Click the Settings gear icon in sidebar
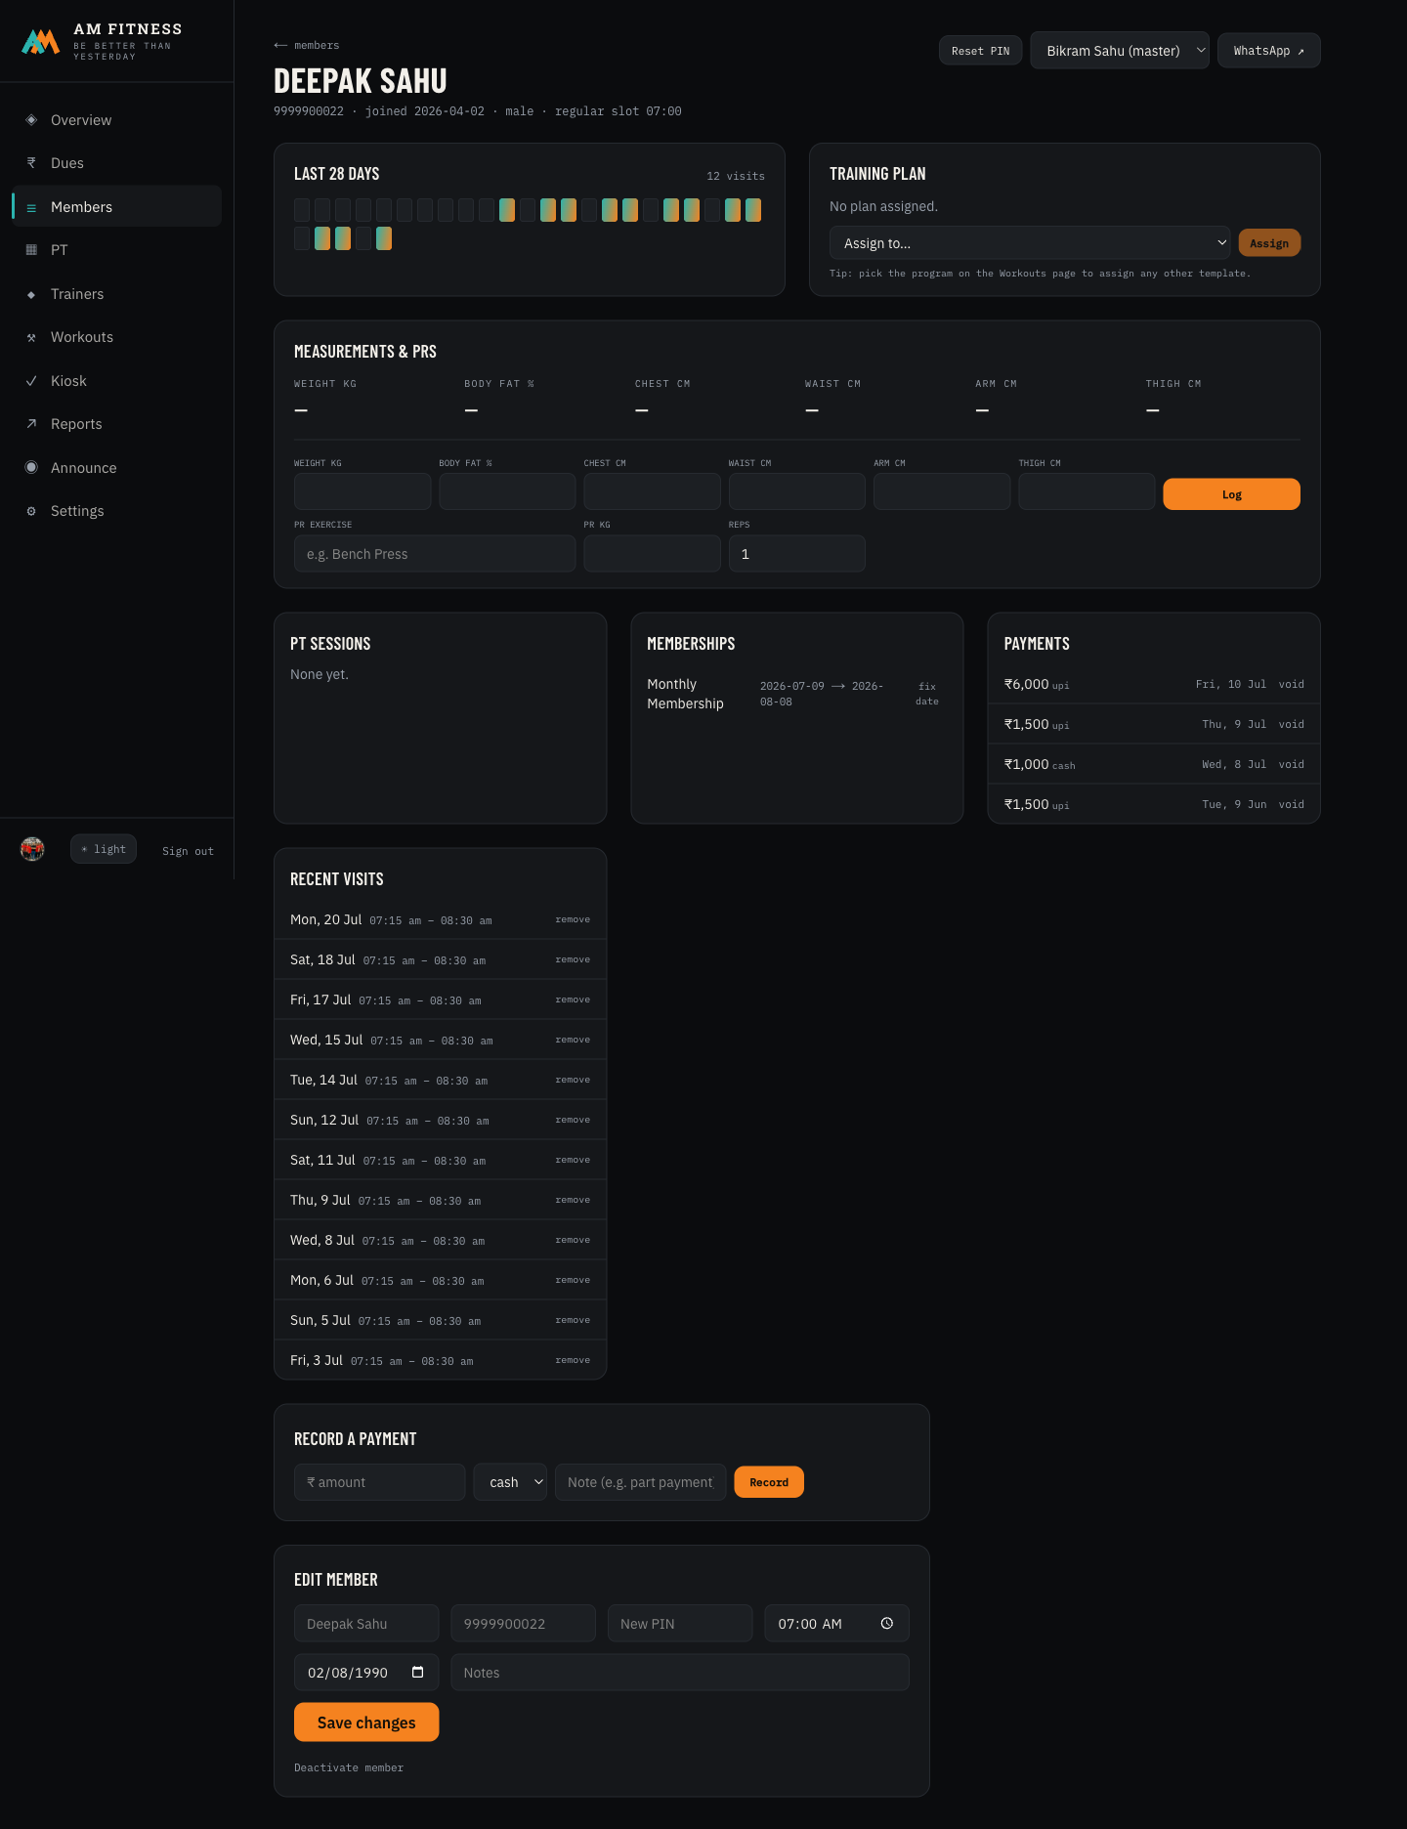1407x1829 pixels. (31, 511)
